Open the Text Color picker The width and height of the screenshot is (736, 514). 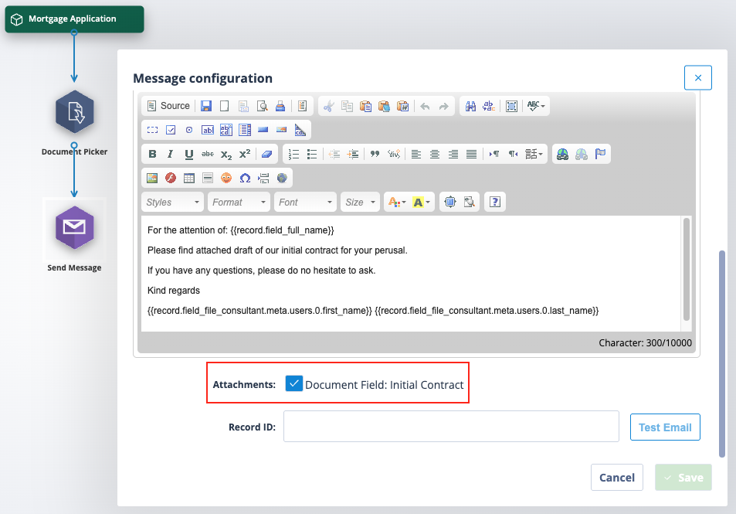pyautogui.click(x=397, y=202)
